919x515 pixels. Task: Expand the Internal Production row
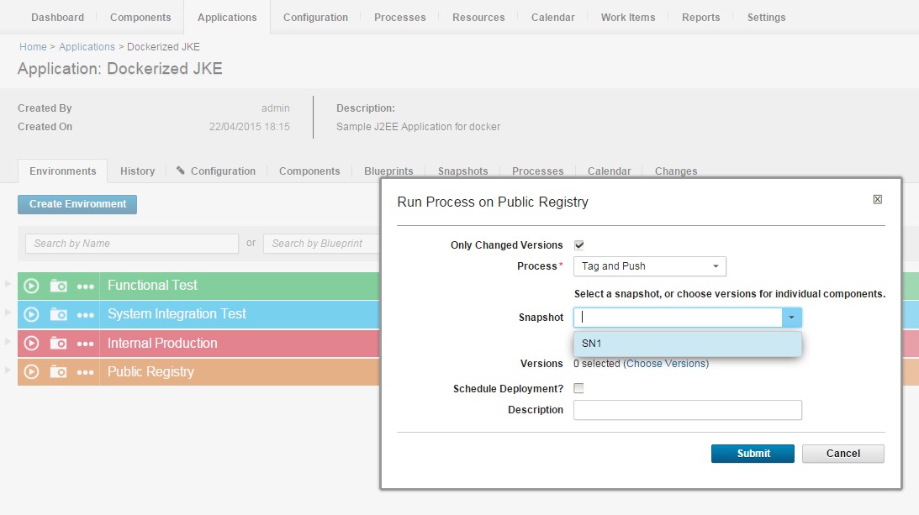(x=8, y=341)
